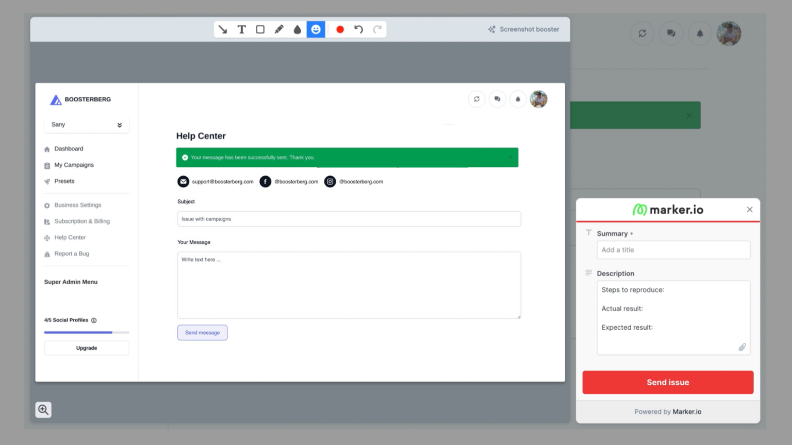Close the marker.io widget panel
This screenshot has width=792, height=445.
click(x=750, y=210)
